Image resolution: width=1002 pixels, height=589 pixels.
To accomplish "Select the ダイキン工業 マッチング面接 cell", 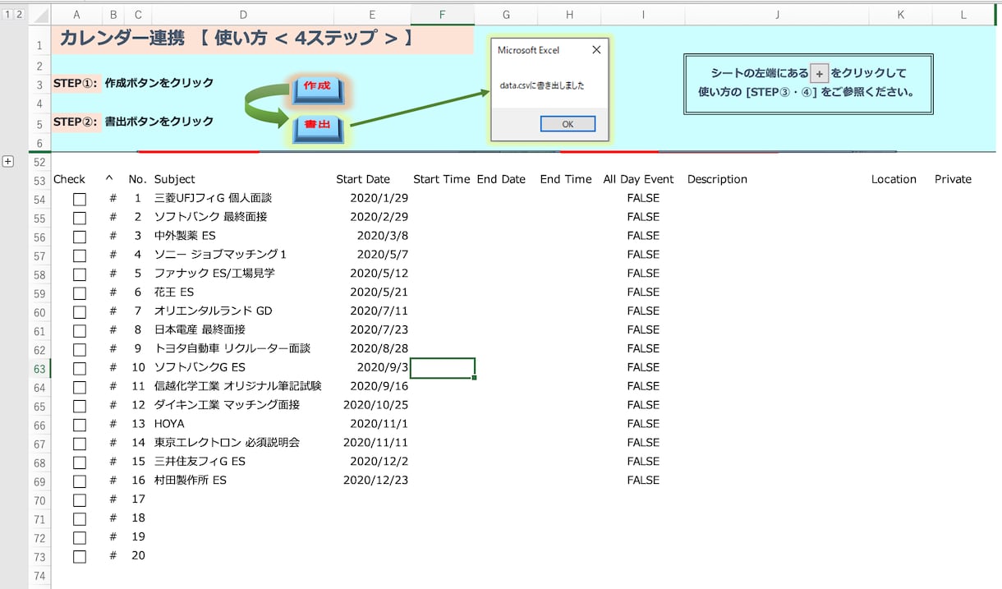I will coord(243,405).
